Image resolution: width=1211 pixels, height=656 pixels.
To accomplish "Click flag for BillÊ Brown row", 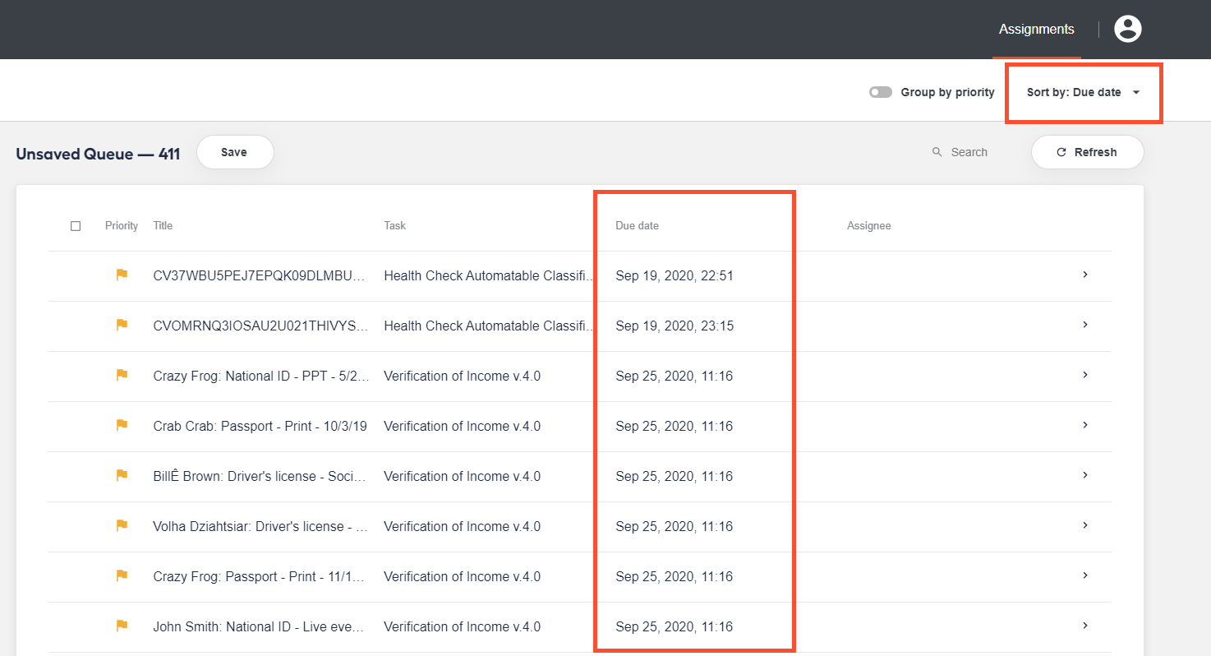I will (x=122, y=476).
